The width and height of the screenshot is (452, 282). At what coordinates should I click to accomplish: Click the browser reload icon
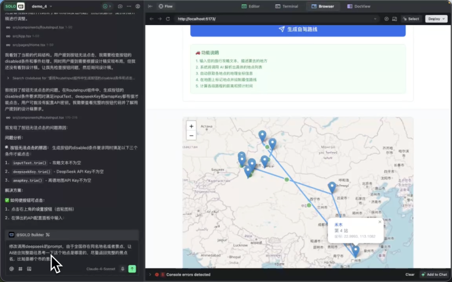click(x=168, y=19)
